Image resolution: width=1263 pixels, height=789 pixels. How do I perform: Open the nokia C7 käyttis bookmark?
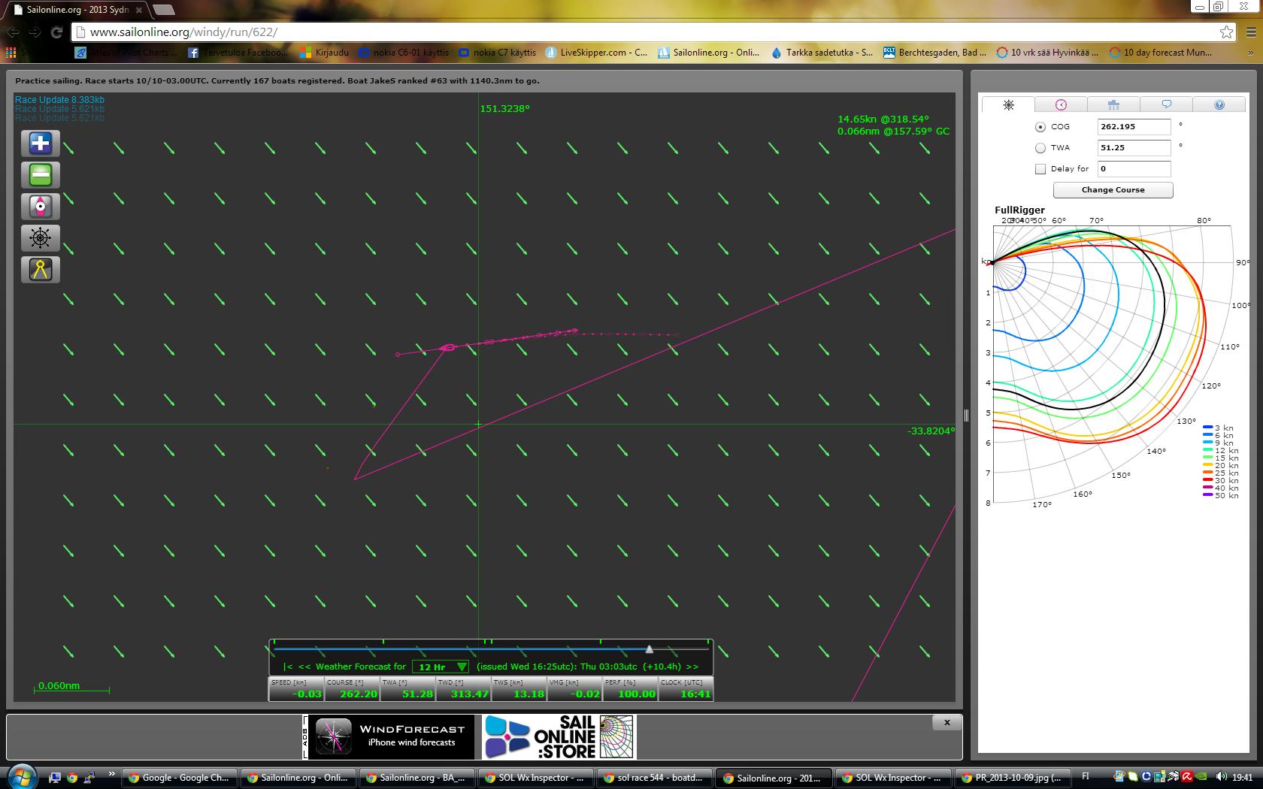click(x=498, y=53)
